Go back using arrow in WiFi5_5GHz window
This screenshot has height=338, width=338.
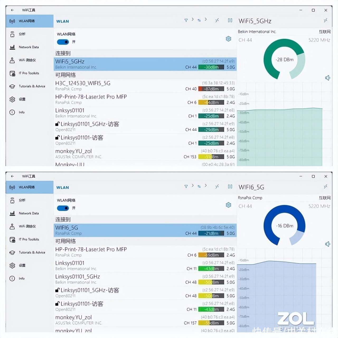pyautogui.click(x=12, y=10)
